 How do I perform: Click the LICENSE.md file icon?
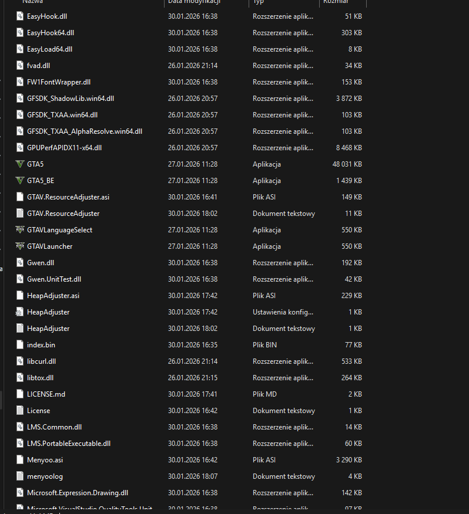20,394
